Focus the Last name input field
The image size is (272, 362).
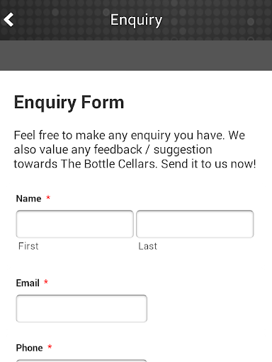195,224
